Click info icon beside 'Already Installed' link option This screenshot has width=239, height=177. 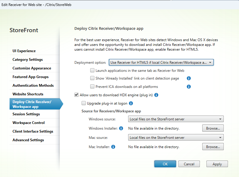point(189,78)
